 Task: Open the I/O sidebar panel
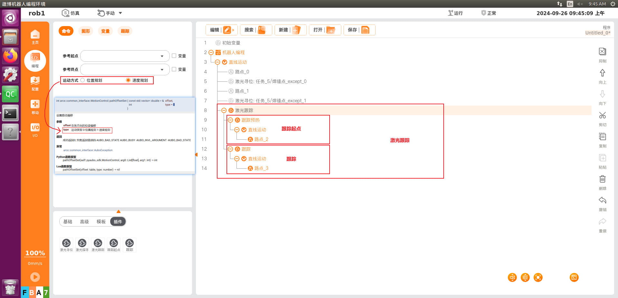pos(35,130)
